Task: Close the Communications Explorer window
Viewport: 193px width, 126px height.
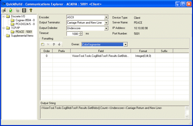Action: pyautogui.click(x=189, y=4)
